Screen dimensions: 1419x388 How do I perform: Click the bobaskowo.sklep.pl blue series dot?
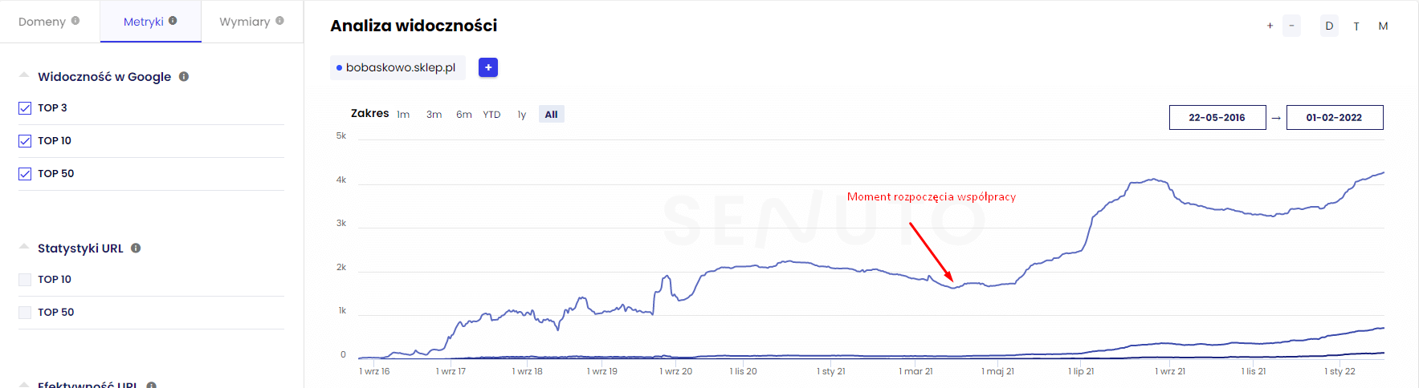(339, 68)
